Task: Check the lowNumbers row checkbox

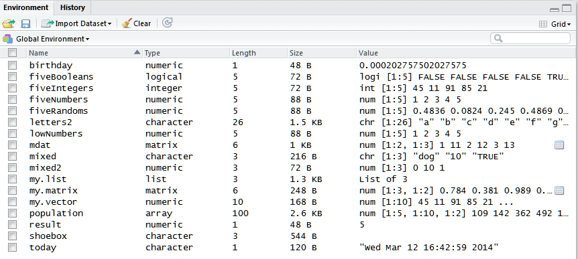Action: 12,134
